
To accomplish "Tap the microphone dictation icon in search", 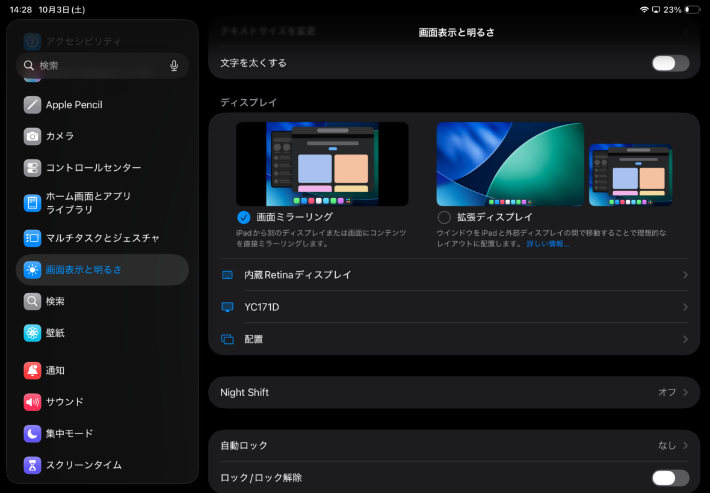I will 174,66.
